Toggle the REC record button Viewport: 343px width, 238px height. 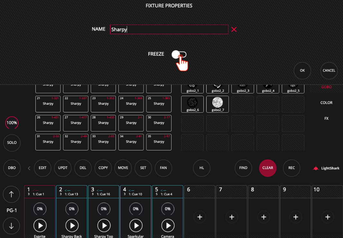click(x=292, y=168)
